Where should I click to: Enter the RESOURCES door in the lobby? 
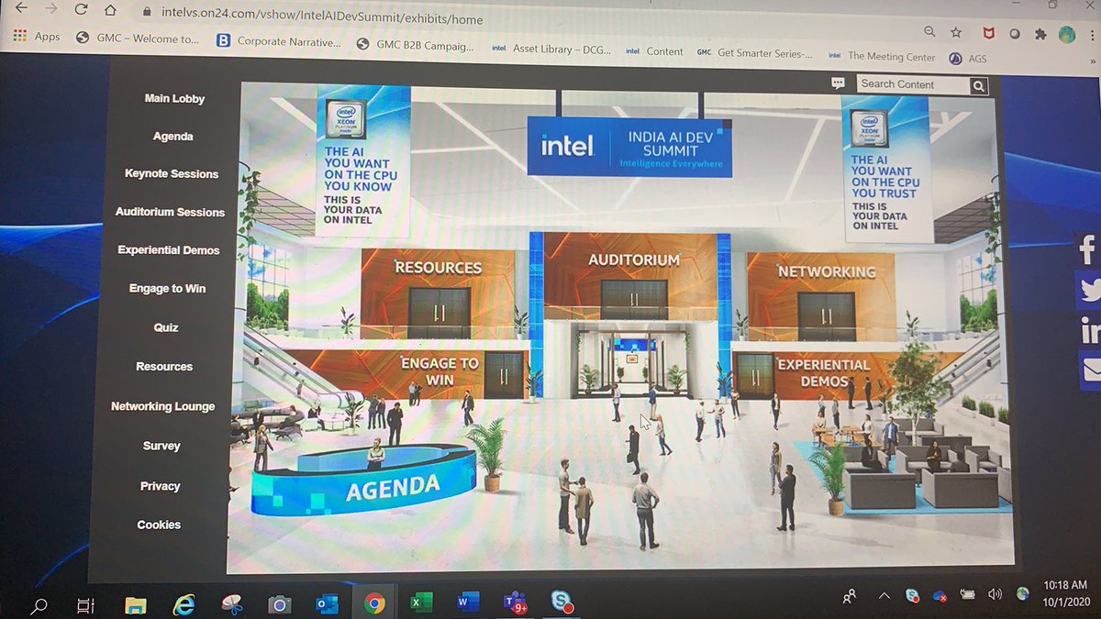click(439, 312)
